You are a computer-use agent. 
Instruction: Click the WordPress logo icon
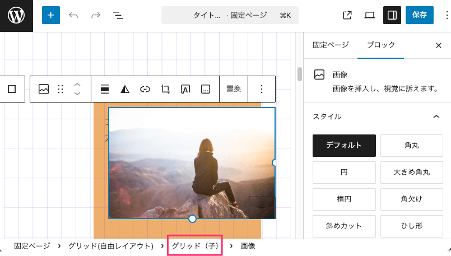[x=16, y=15]
